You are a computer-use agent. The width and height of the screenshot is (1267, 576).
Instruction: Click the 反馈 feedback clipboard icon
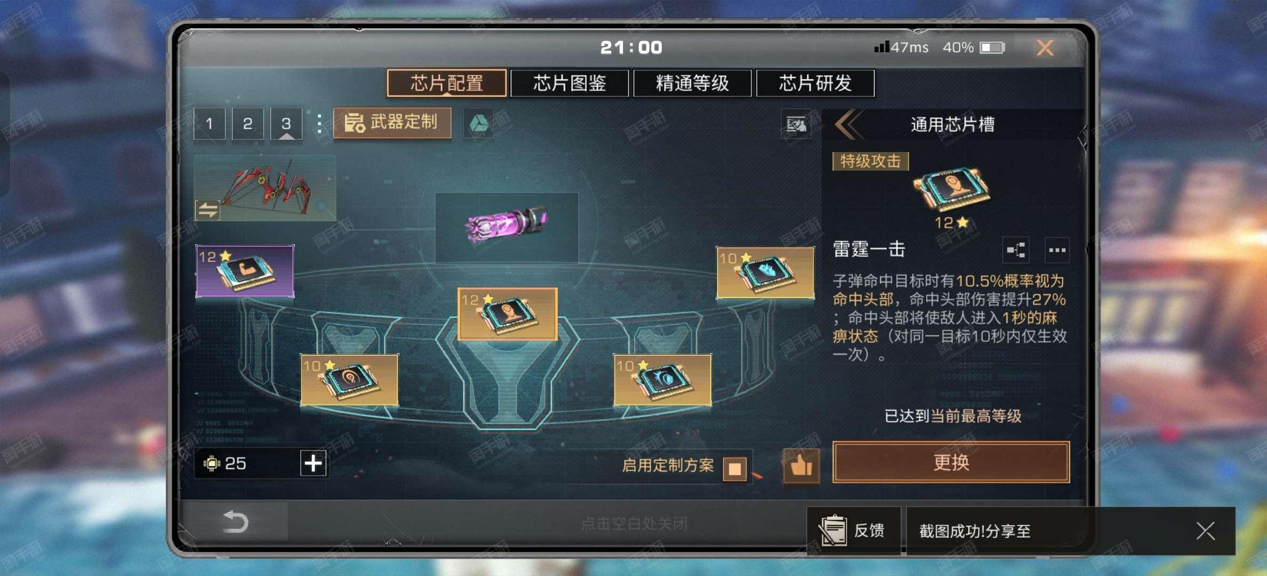coord(833,530)
